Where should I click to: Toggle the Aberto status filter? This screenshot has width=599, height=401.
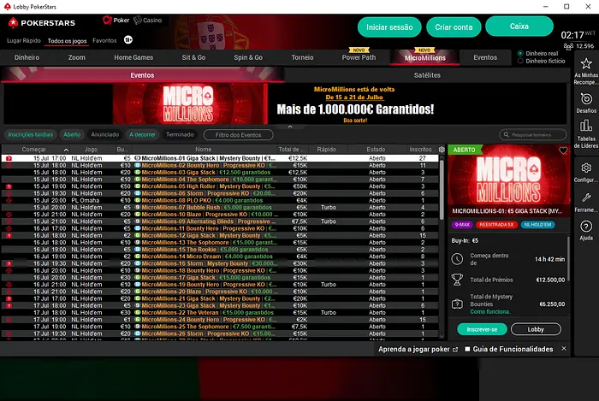(x=72, y=135)
